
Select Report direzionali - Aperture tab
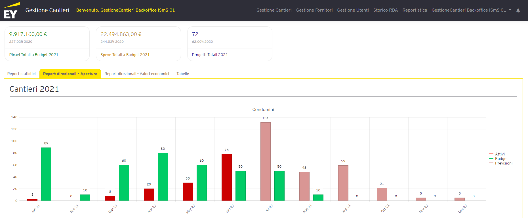(x=70, y=74)
